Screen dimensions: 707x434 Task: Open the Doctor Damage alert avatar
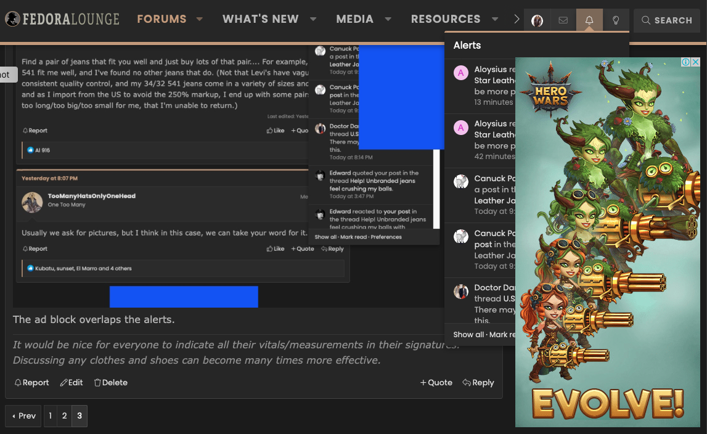click(x=461, y=292)
